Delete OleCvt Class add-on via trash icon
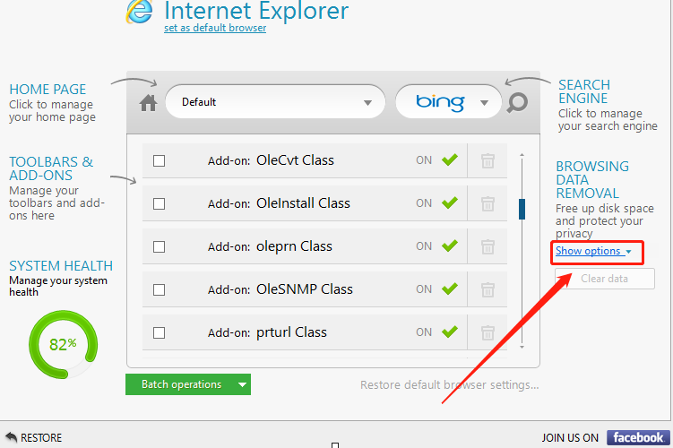673x448 pixels. pos(487,161)
